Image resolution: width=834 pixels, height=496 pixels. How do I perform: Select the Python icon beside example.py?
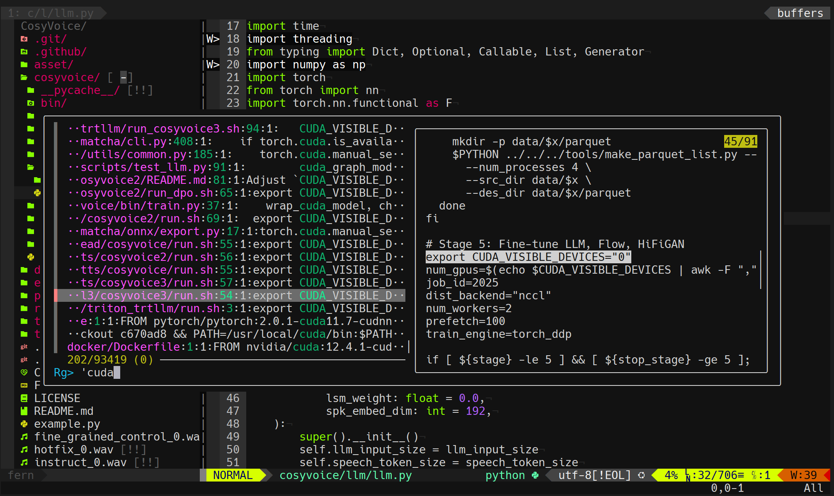tap(24, 424)
